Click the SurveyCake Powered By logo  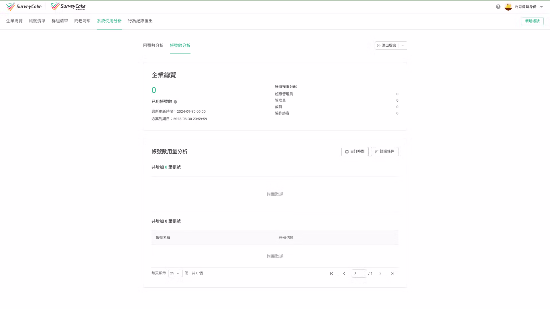point(68,7)
